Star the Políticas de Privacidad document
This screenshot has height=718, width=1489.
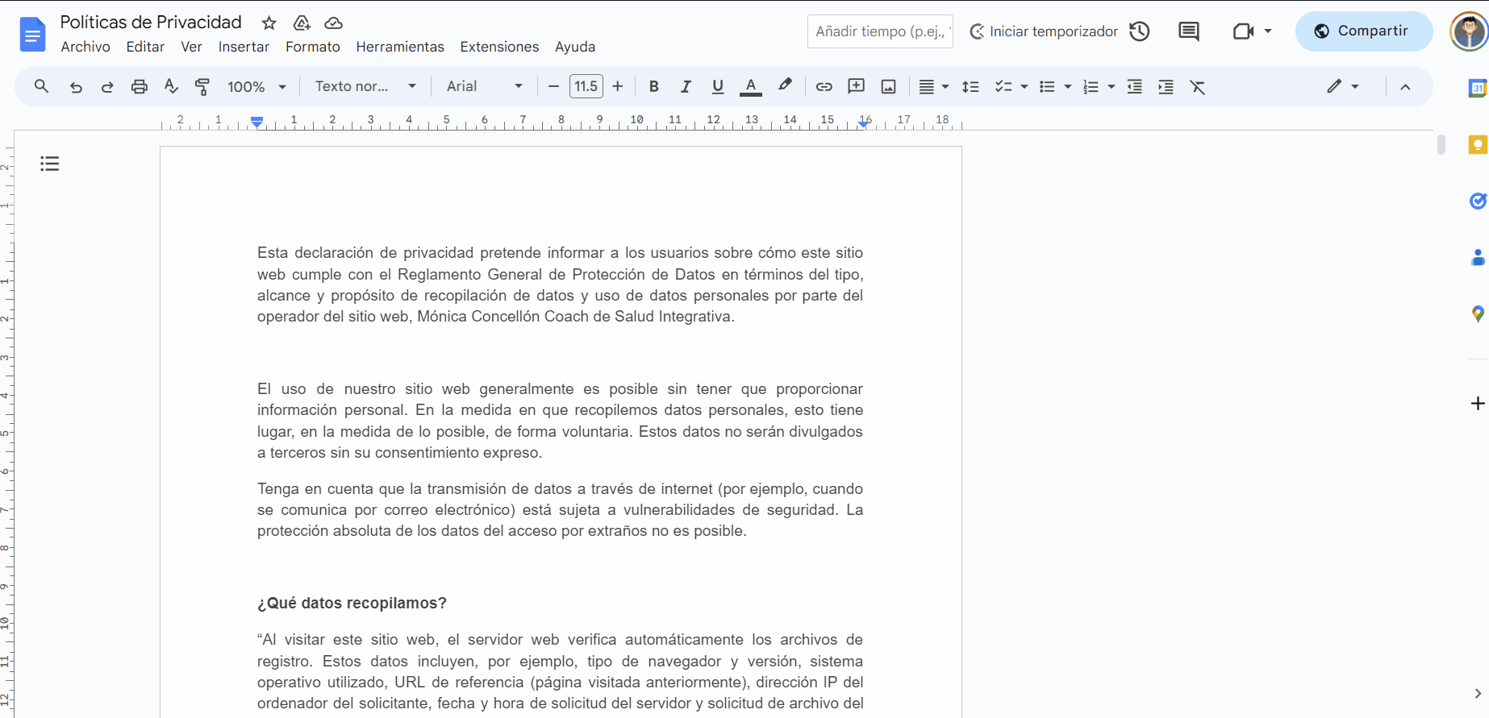coord(269,23)
